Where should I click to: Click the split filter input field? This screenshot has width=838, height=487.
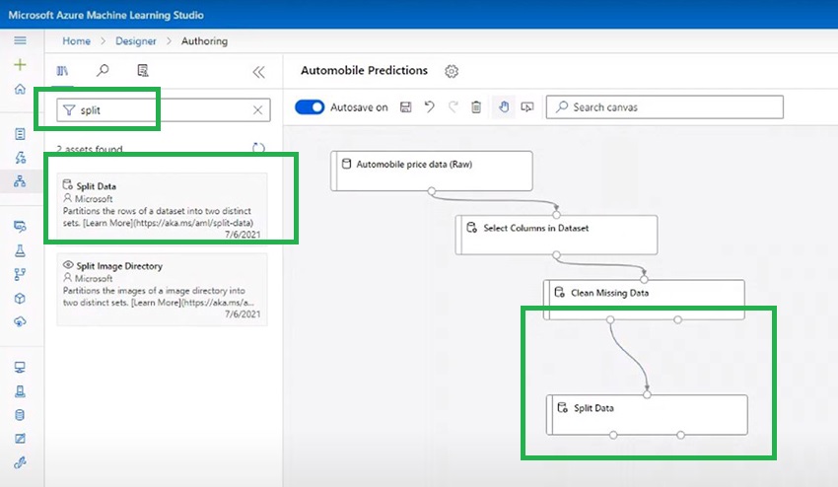click(x=163, y=110)
